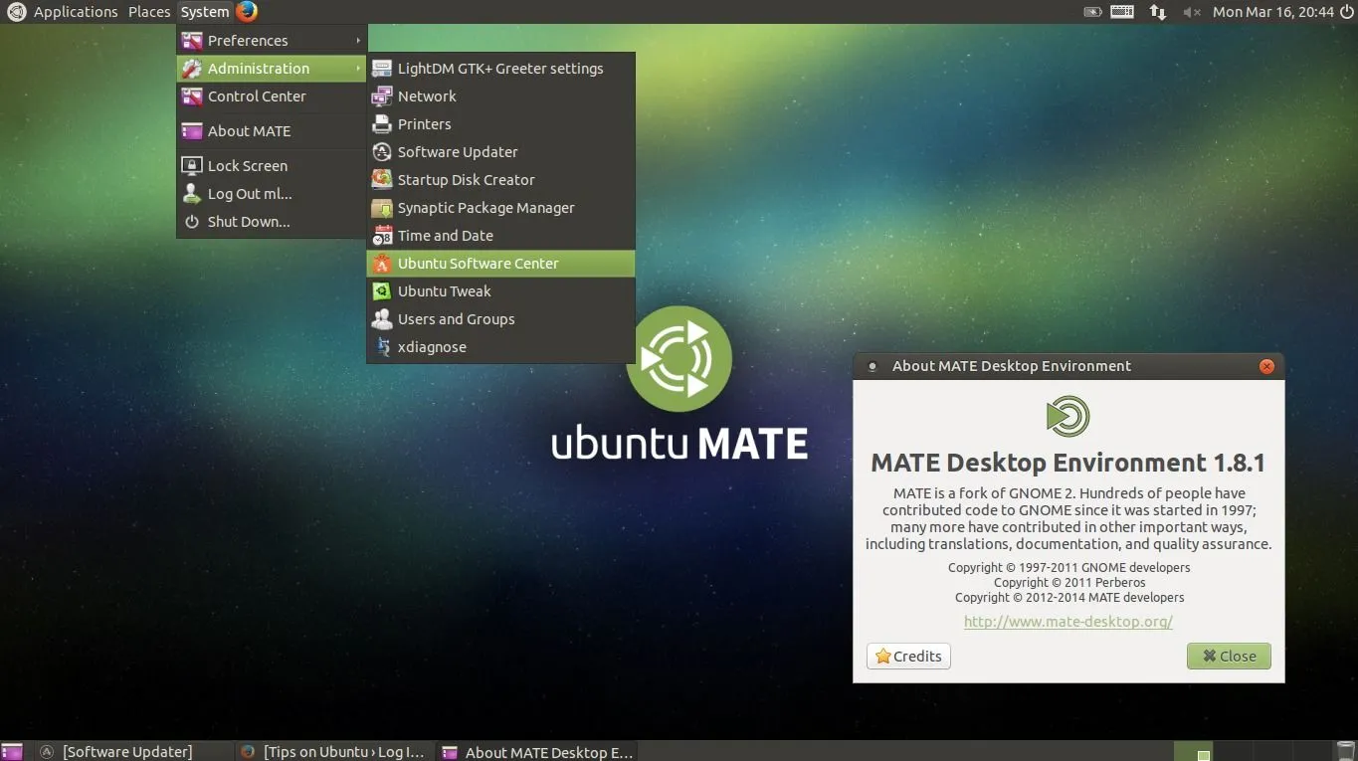
Task: Unmute the system volume via speaker icon
Action: [x=1191, y=11]
